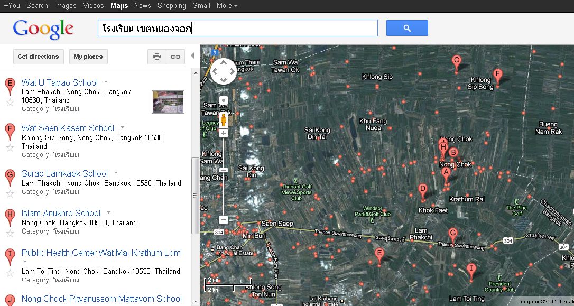Collapse the left results panel arrow

[x=192, y=55]
